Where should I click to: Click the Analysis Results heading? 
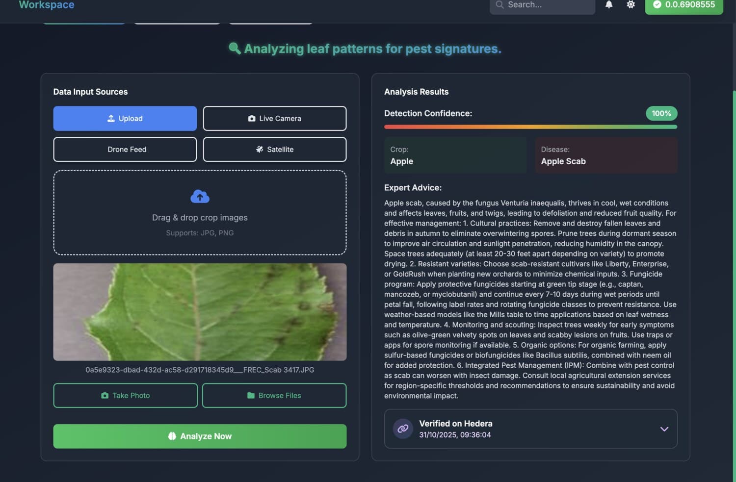click(x=416, y=92)
